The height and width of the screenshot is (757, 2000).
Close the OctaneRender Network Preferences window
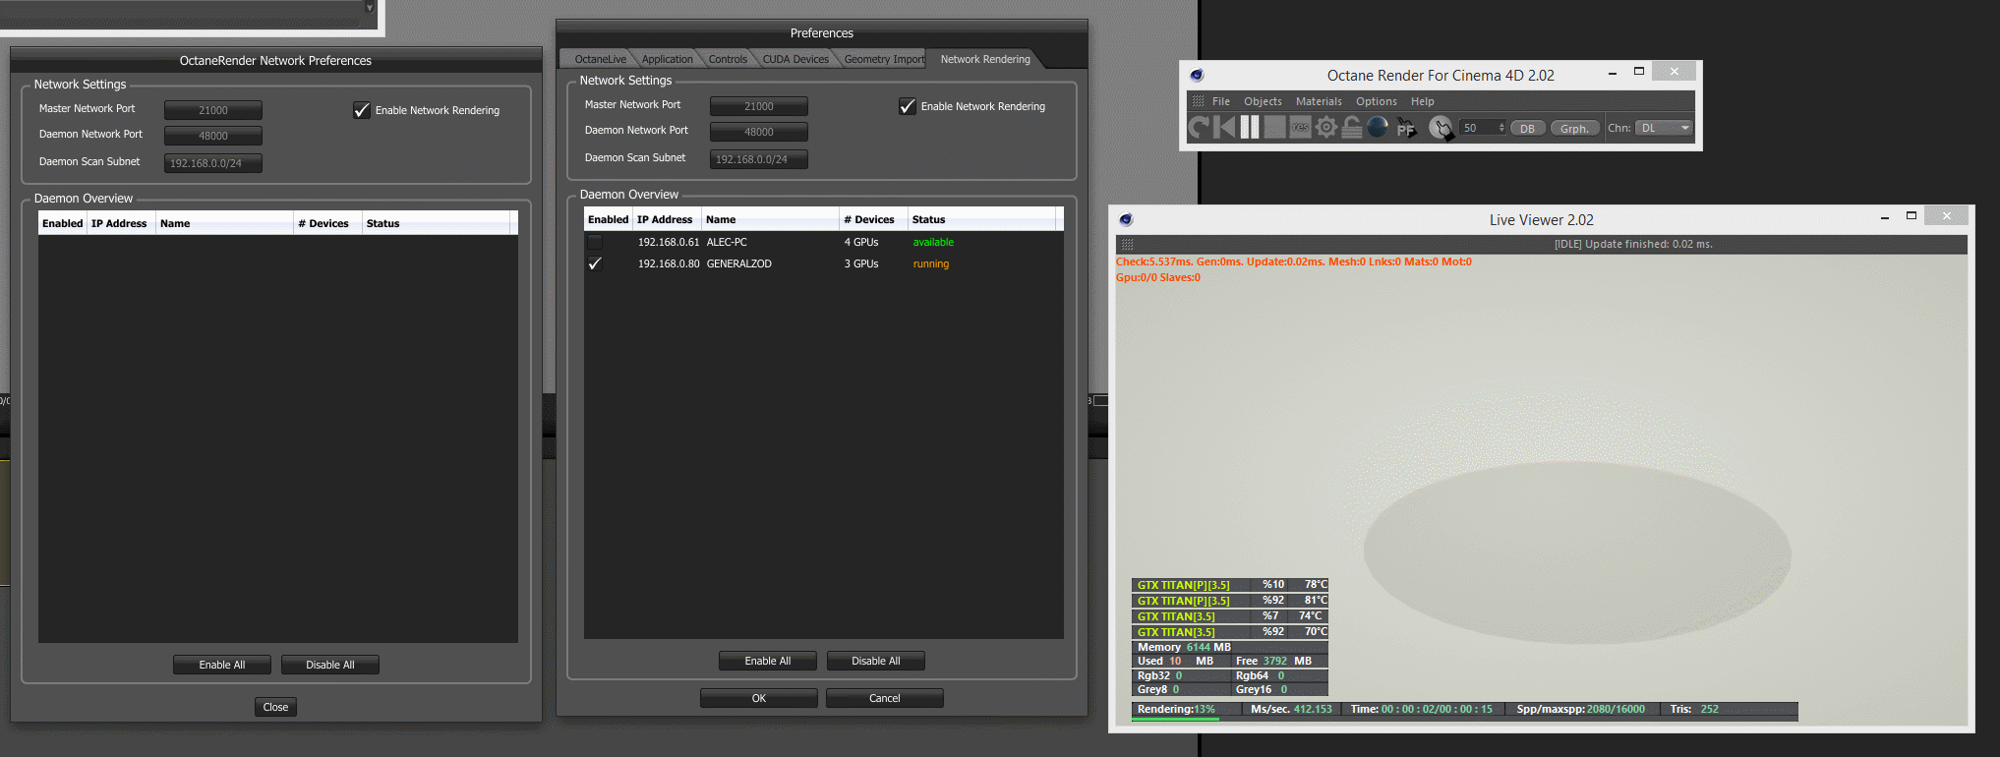pyautogui.click(x=276, y=707)
